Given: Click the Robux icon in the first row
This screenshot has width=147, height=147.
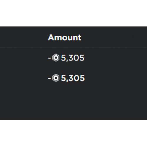Looking at the screenshot, I should (x=56, y=58).
